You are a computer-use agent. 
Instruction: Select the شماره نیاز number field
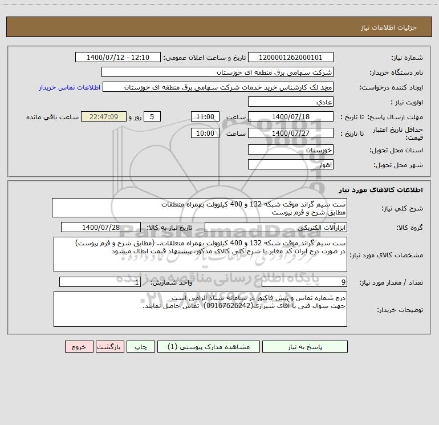291,57
